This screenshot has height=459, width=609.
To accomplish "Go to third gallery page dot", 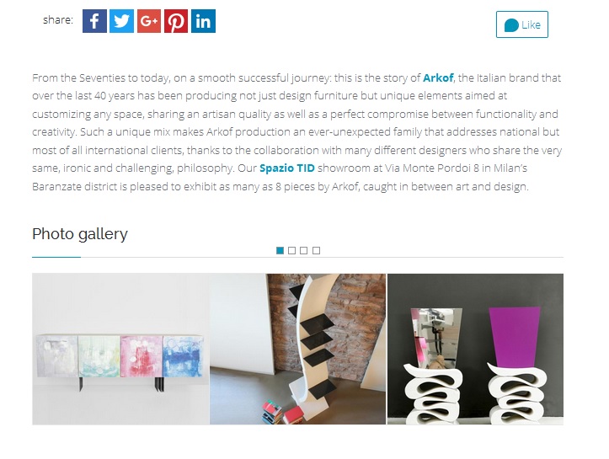I will [304, 250].
